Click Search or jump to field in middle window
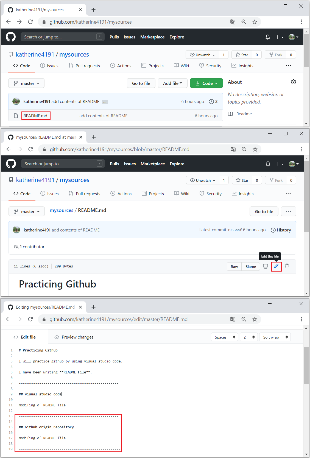Screen dimensions: 310x458 [x=63, y=164]
